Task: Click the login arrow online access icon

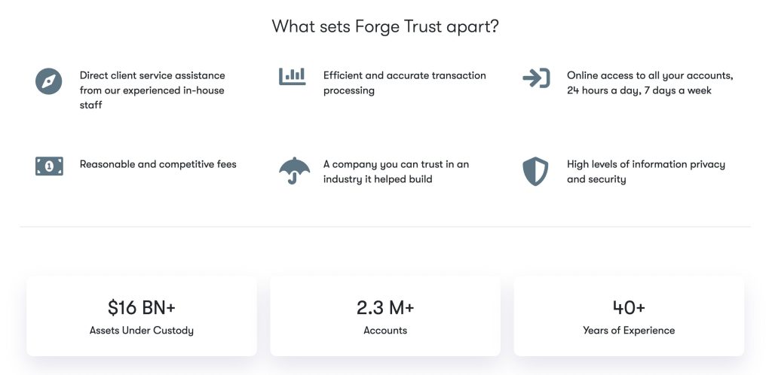Action: (536, 78)
